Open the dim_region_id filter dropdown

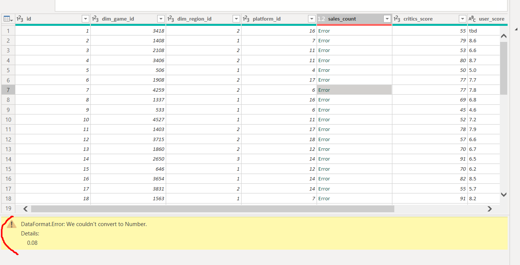(x=236, y=19)
